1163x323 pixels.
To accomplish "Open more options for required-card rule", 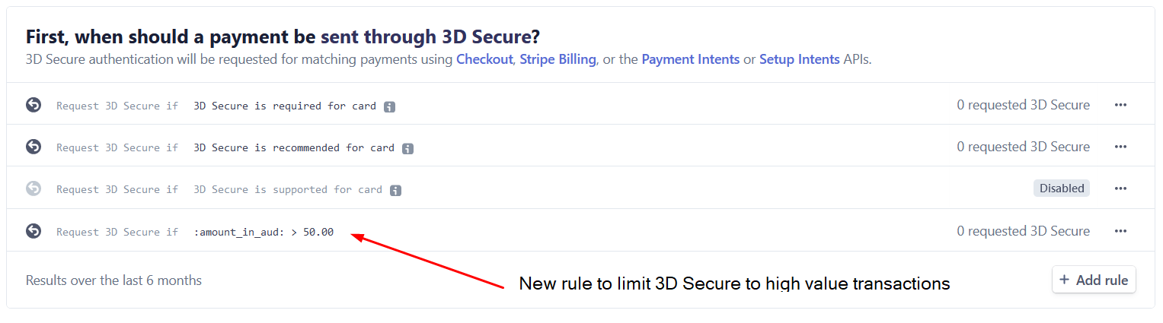I will pyautogui.click(x=1120, y=105).
